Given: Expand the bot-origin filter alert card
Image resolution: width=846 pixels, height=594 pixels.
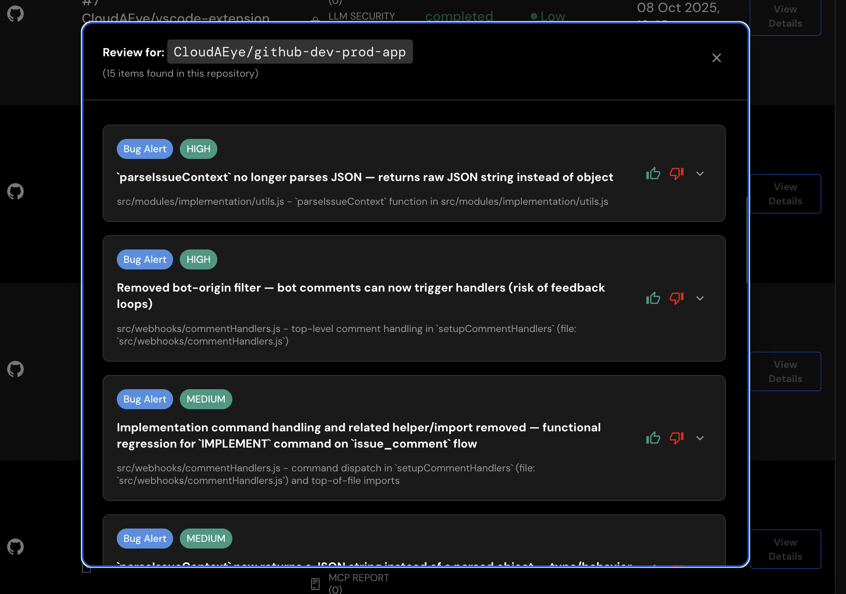Looking at the screenshot, I should [x=700, y=299].
